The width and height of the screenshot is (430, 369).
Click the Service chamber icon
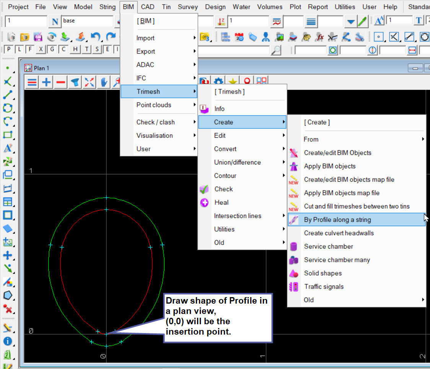pos(294,247)
